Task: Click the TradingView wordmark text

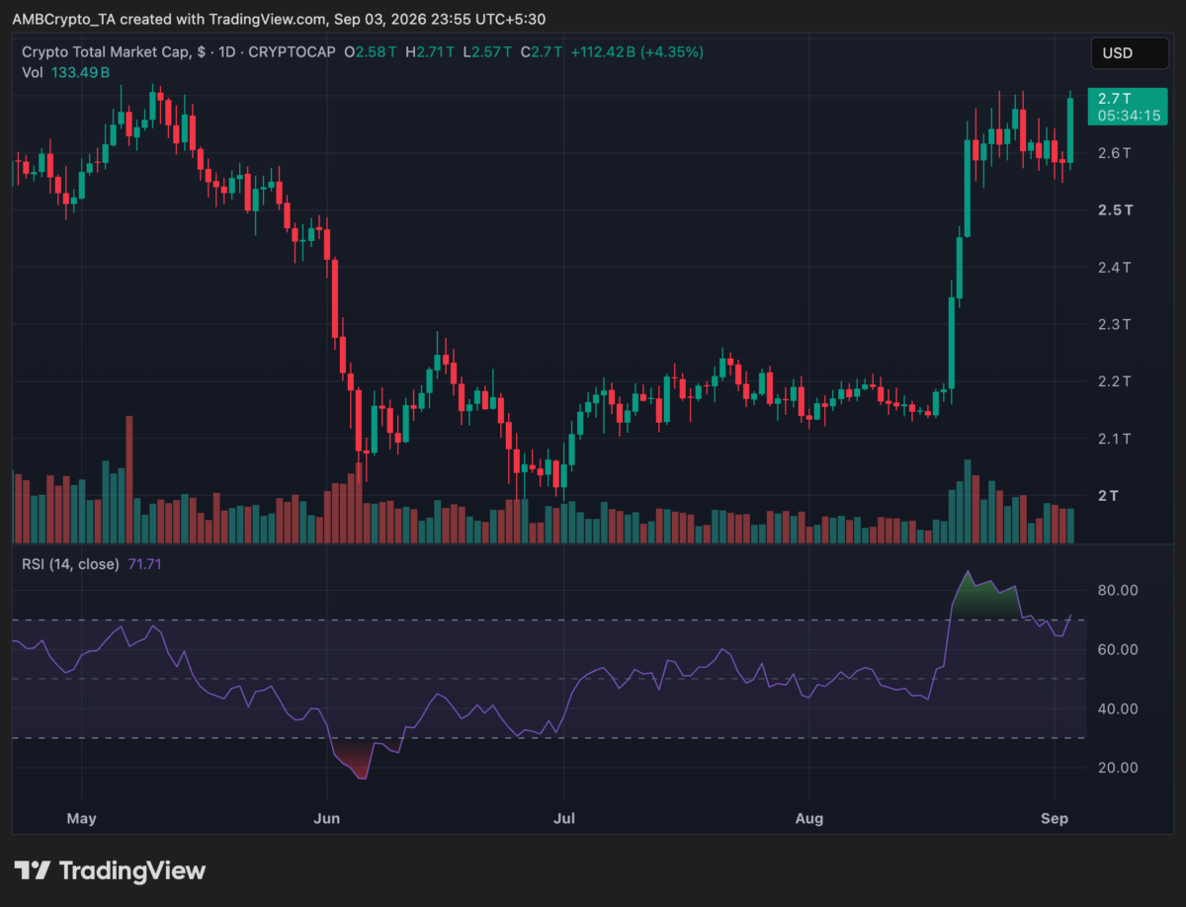Action: click(132, 870)
